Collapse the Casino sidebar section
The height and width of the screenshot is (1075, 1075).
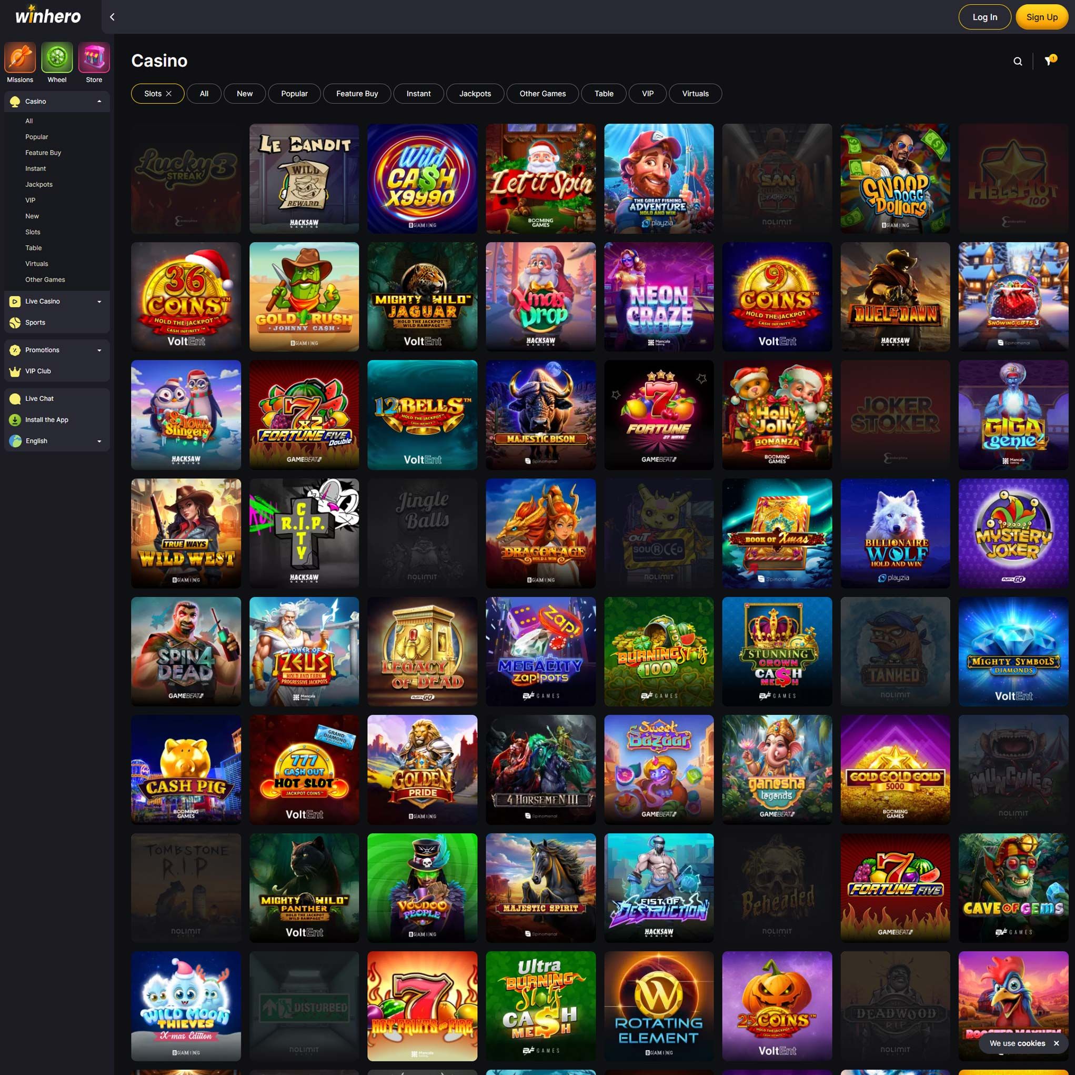pyautogui.click(x=99, y=101)
